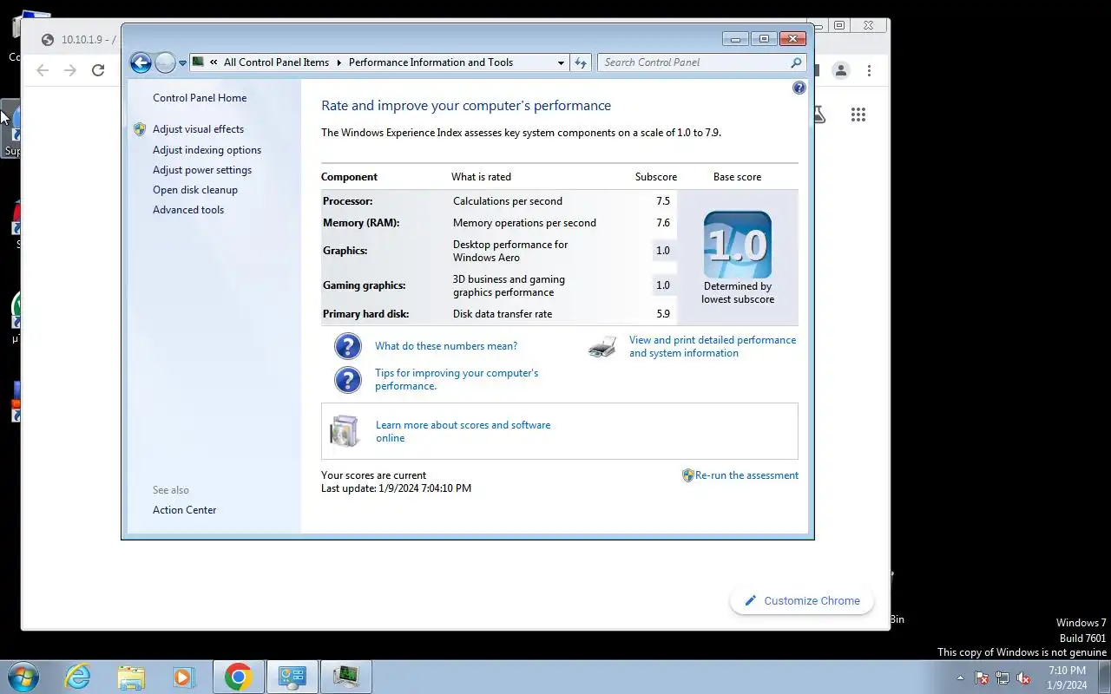Open Windows Explorer from taskbar
The height and width of the screenshot is (694, 1111).
(x=131, y=677)
